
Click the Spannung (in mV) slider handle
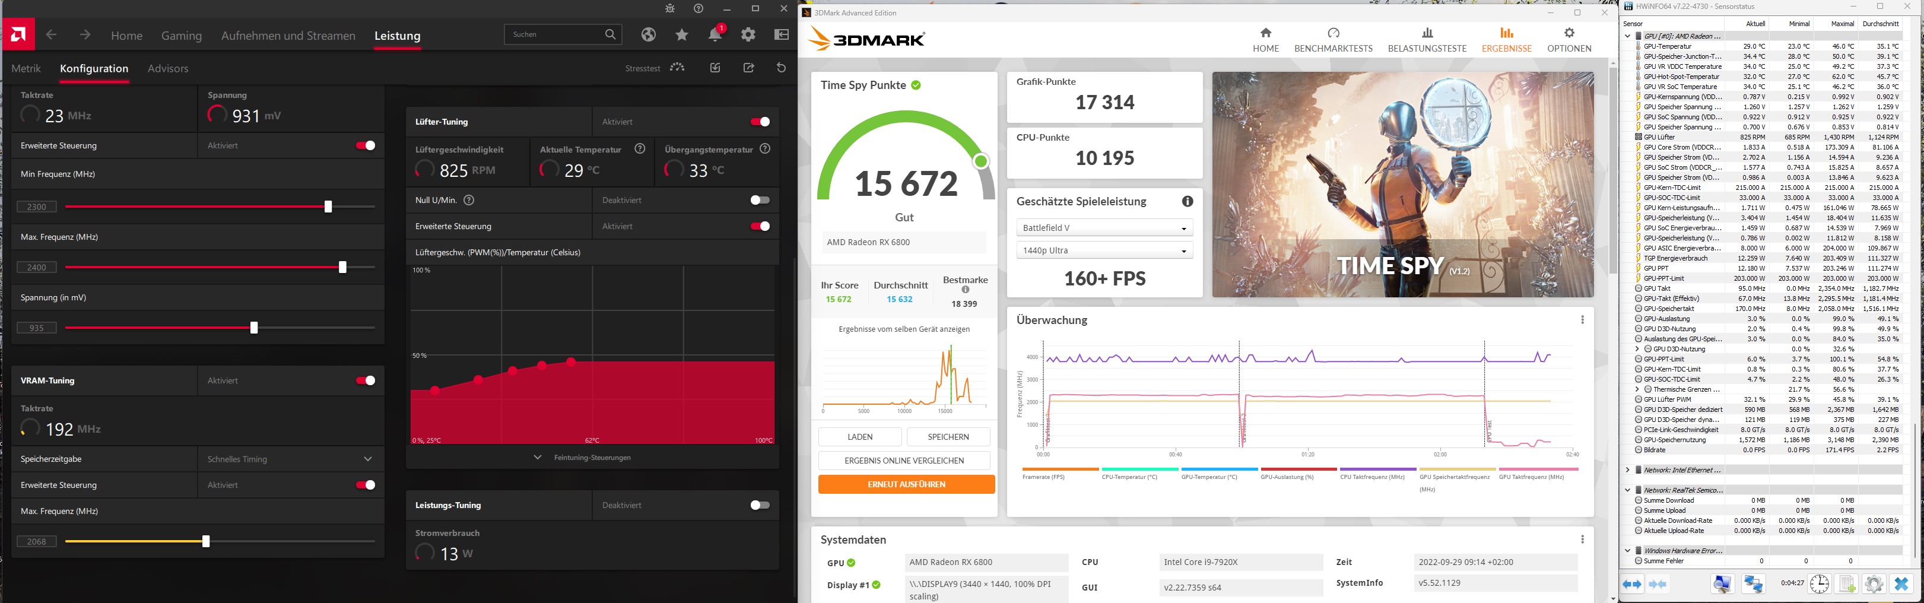pyautogui.click(x=254, y=327)
